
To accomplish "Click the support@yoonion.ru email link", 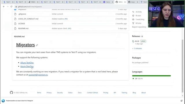I will [38, 75].
